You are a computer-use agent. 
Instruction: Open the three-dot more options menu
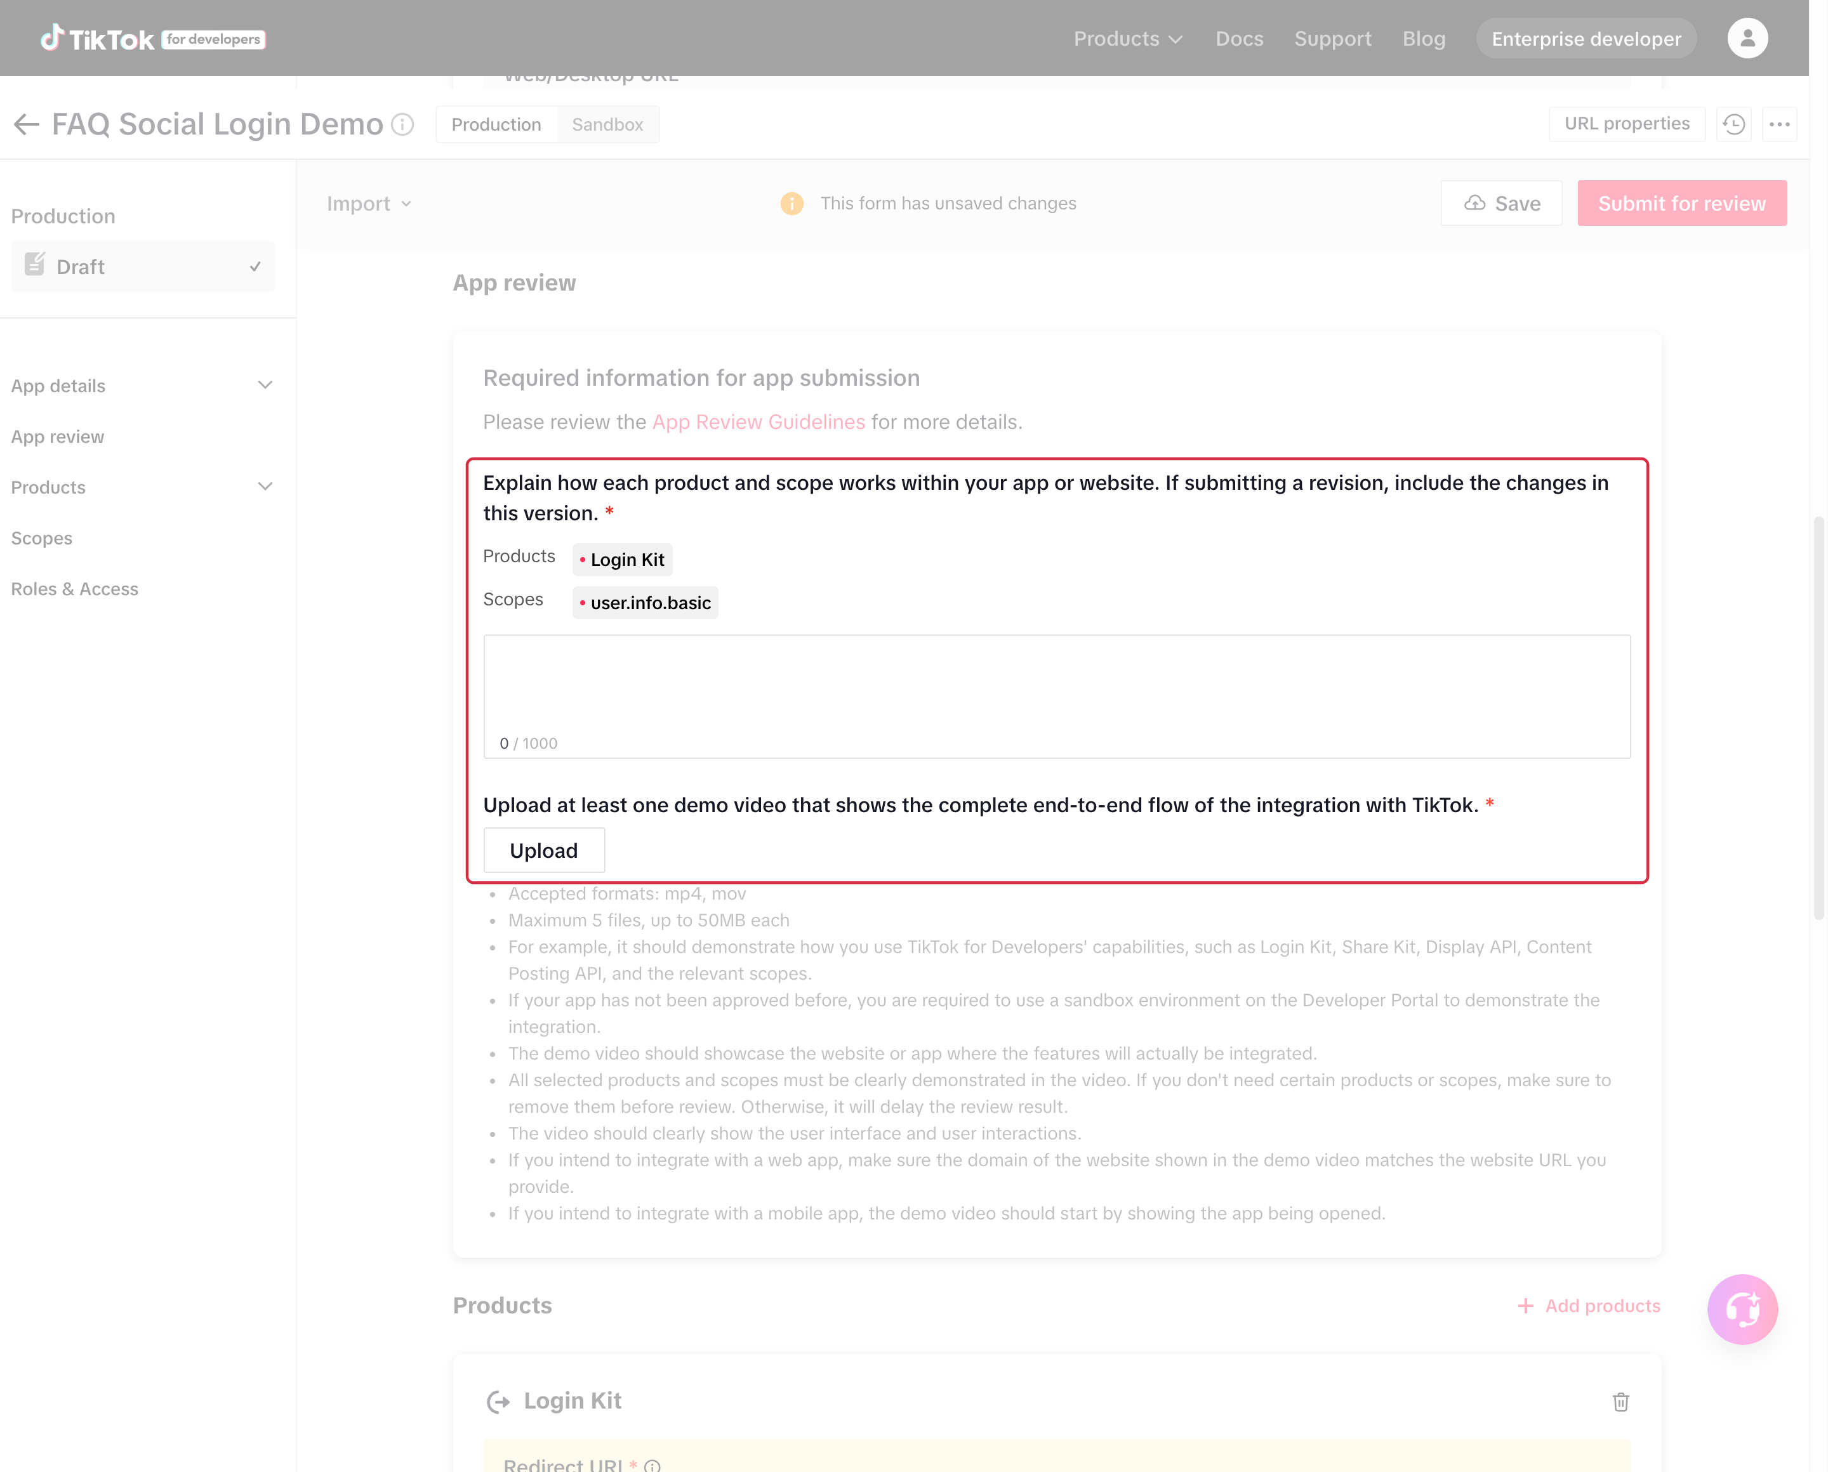[1778, 124]
